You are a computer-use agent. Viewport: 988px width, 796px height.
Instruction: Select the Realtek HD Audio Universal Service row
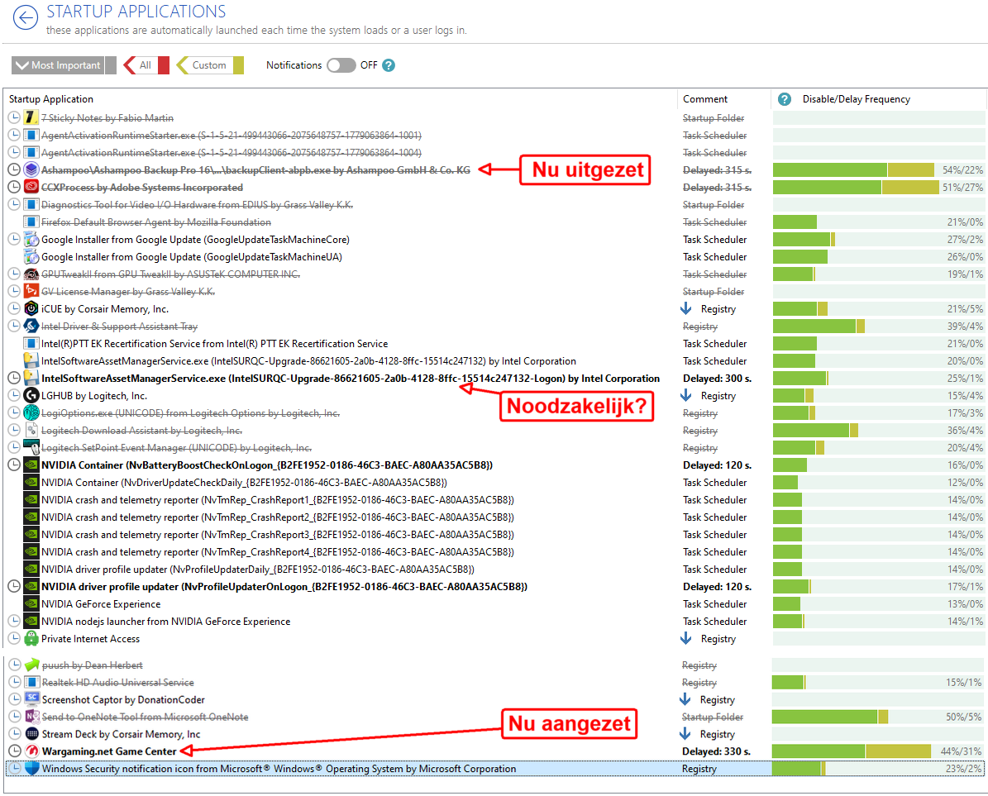coord(494,682)
